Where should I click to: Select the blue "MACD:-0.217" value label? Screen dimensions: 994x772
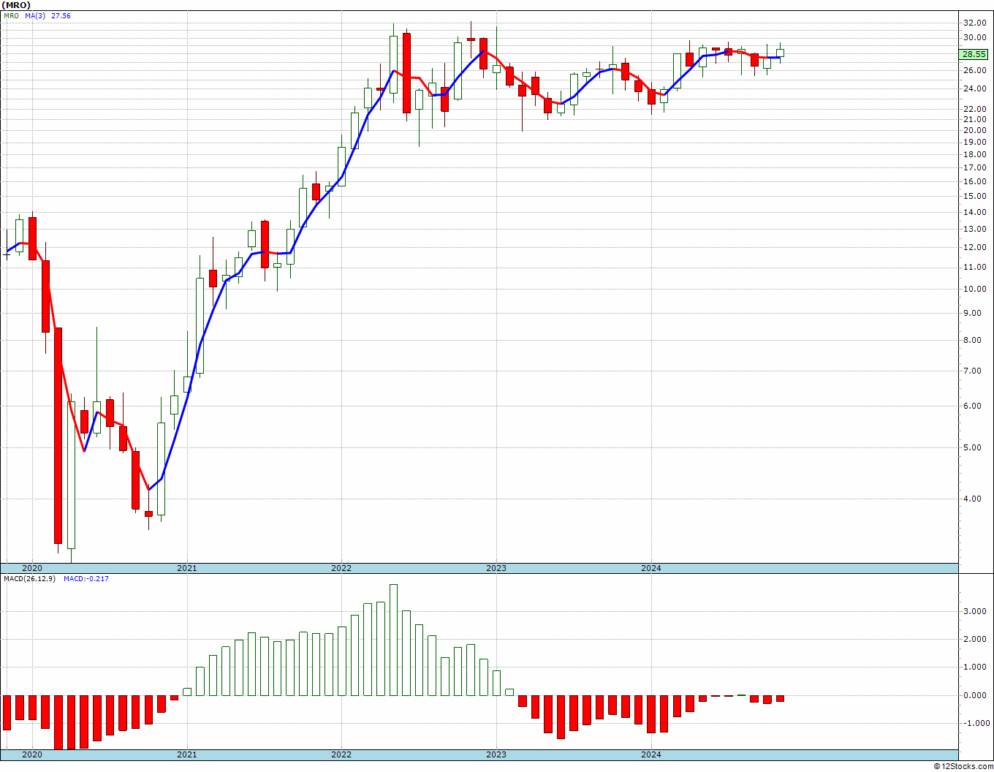[x=86, y=579]
